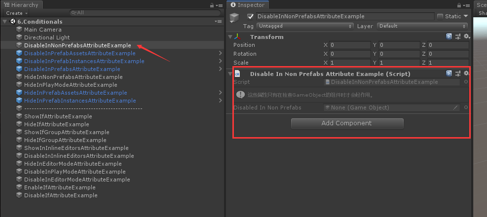Toggle the Hierarchy panel lock icon
This screenshot has width=487, height=217.
point(211,5)
